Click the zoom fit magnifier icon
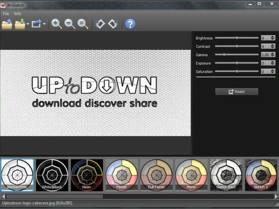Viewport: 279px width, 209px height. [x=83, y=24]
